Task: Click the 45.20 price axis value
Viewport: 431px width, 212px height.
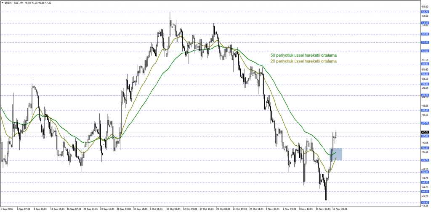Action: pyautogui.click(x=425, y=169)
